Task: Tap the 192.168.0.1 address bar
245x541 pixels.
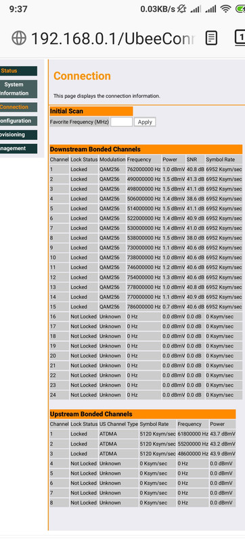Action: click(112, 39)
